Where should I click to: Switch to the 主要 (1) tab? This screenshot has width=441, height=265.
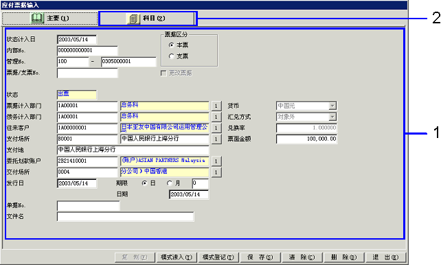pos(49,19)
